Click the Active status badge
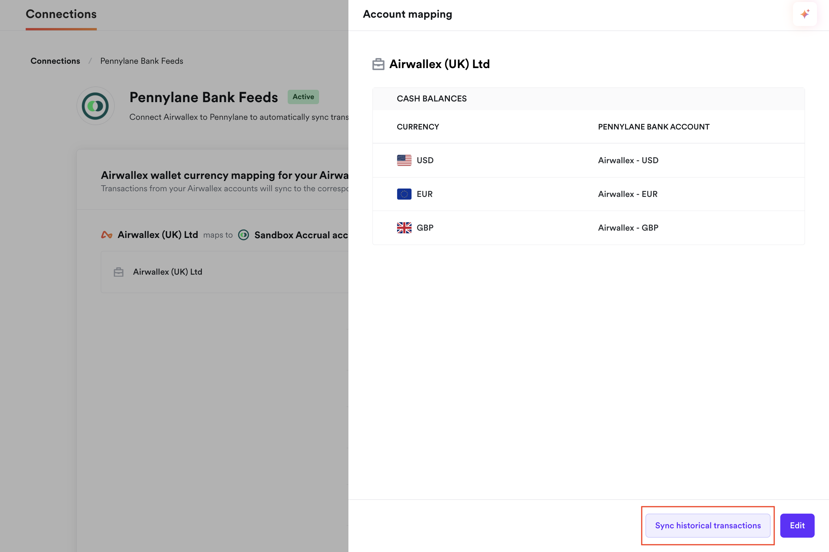The width and height of the screenshot is (829, 552). tap(303, 97)
